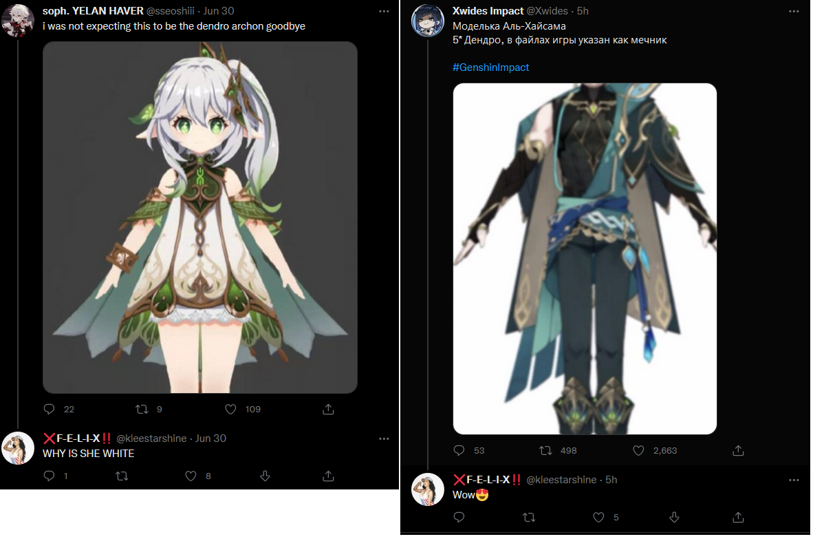Retweet soph. YELAN HAVER's tweet

coord(142,410)
